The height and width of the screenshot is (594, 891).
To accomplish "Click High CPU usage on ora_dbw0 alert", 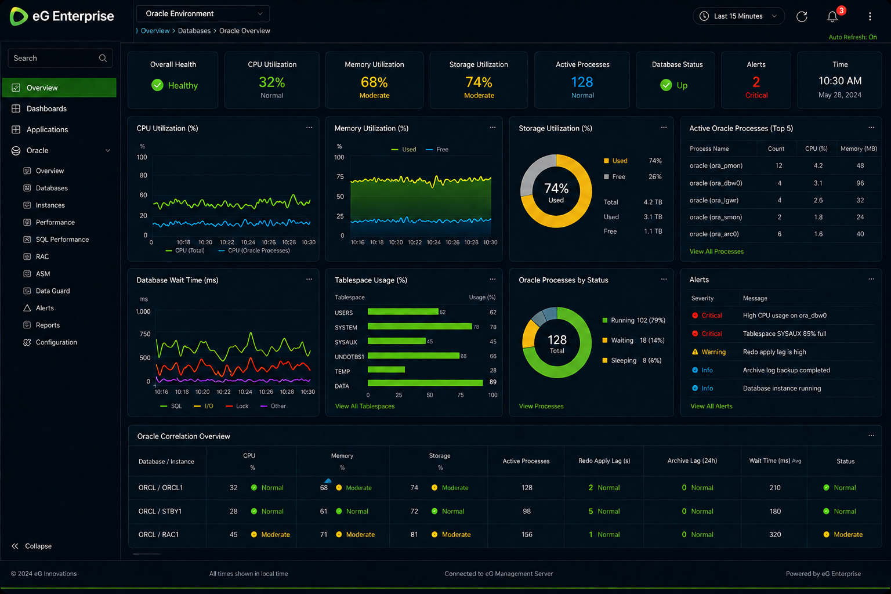I will point(784,316).
